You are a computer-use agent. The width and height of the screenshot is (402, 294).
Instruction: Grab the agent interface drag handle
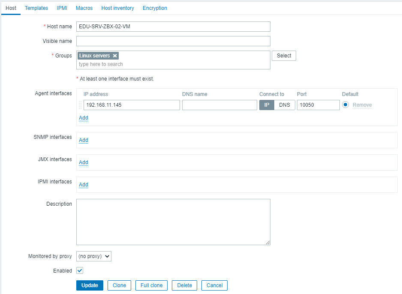pyautogui.click(x=80, y=105)
